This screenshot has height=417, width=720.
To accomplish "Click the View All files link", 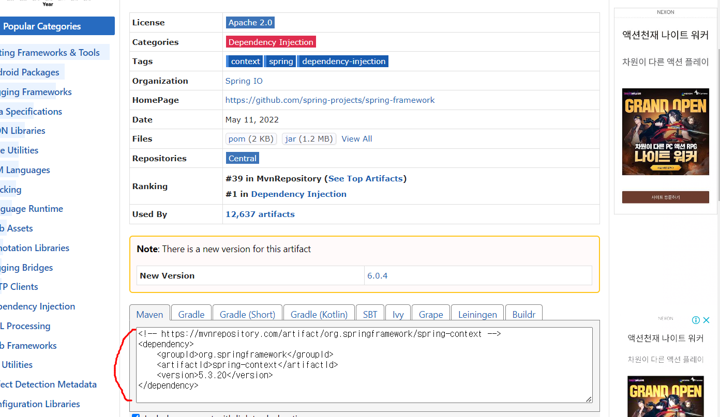I will tap(357, 139).
